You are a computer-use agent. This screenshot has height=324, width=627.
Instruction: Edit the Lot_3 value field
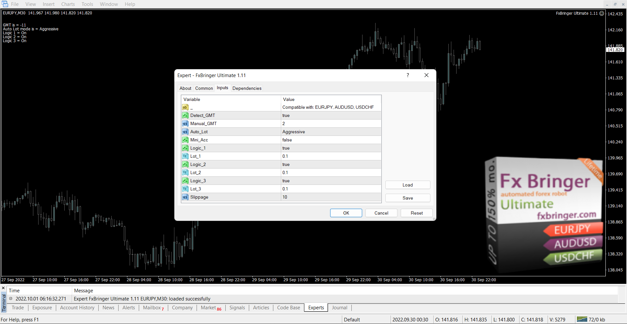click(x=331, y=189)
